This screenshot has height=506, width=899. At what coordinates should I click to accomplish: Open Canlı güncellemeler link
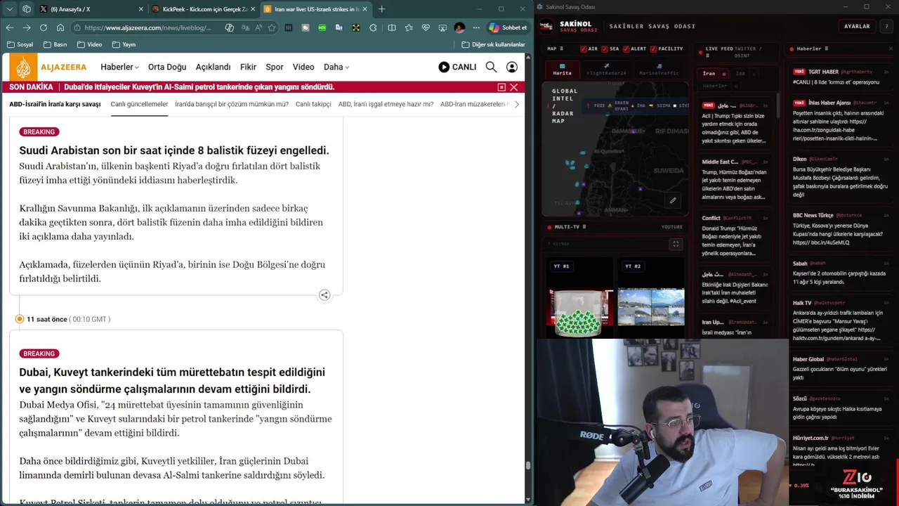[139, 104]
